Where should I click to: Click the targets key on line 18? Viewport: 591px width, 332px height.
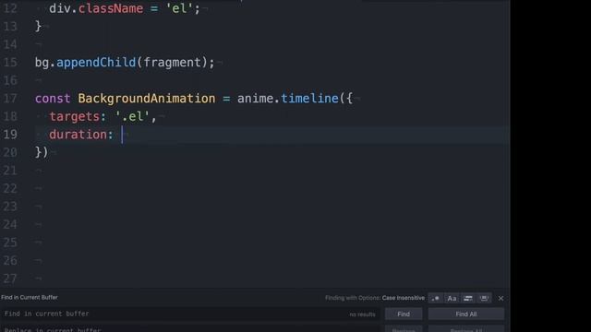[x=74, y=117]
